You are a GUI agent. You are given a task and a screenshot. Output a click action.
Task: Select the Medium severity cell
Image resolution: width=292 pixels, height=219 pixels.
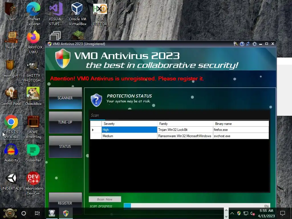tap(129, 136)
